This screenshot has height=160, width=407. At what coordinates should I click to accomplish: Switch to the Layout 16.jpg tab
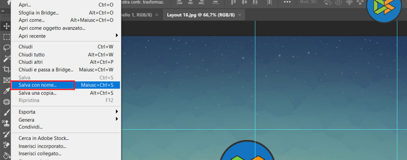[200, 15]
